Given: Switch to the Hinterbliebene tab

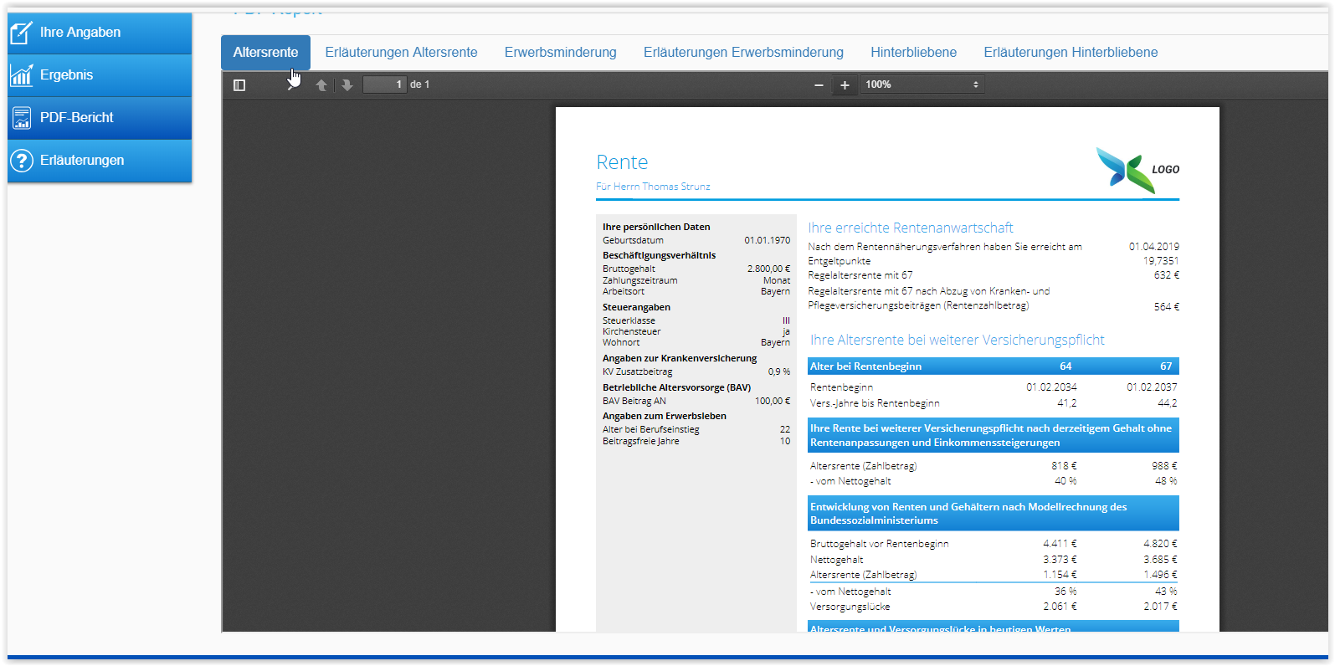Looking at the screenshot, I should tap(913, 53).
